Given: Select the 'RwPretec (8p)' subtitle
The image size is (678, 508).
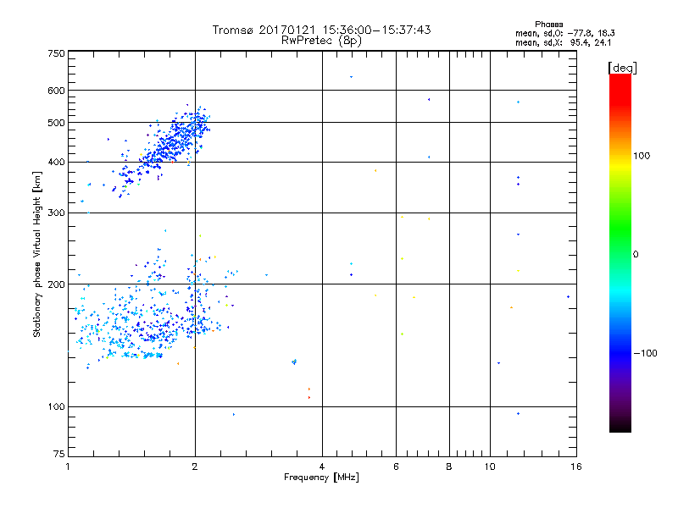Looking at the screenshot, I should click(321, 41).
